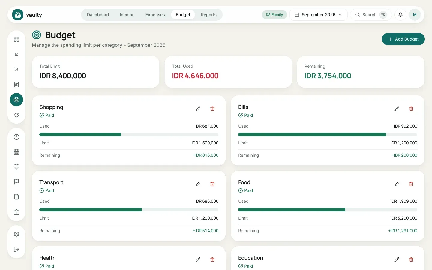
Task: Click the Shopping remaining +IDR 816,000
Action: 206,155
